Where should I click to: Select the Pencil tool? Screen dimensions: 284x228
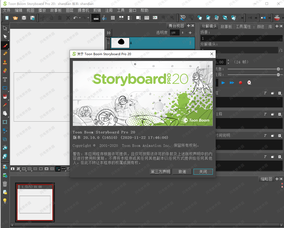[x=5, y=54]
